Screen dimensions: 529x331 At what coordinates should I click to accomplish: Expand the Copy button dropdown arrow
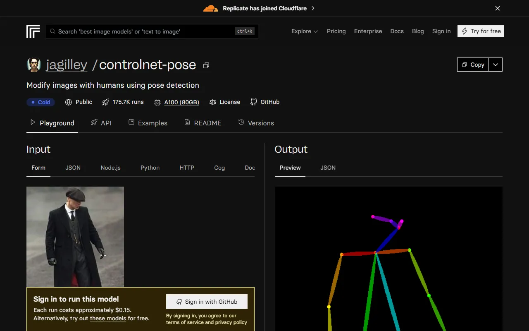(x=496, y=65)
